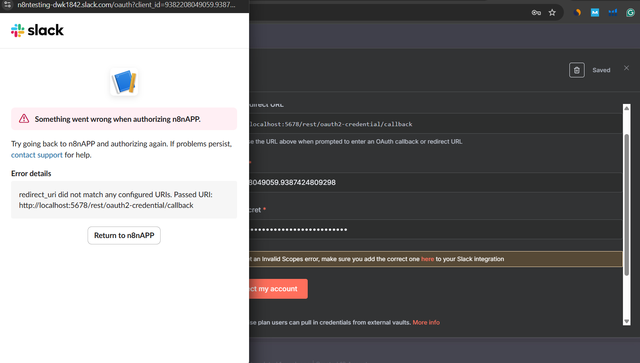
Task: Click the Invalid Scopes warning notice
Action: coord(436,259)
